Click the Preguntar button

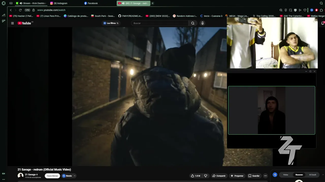pos(237,176)
